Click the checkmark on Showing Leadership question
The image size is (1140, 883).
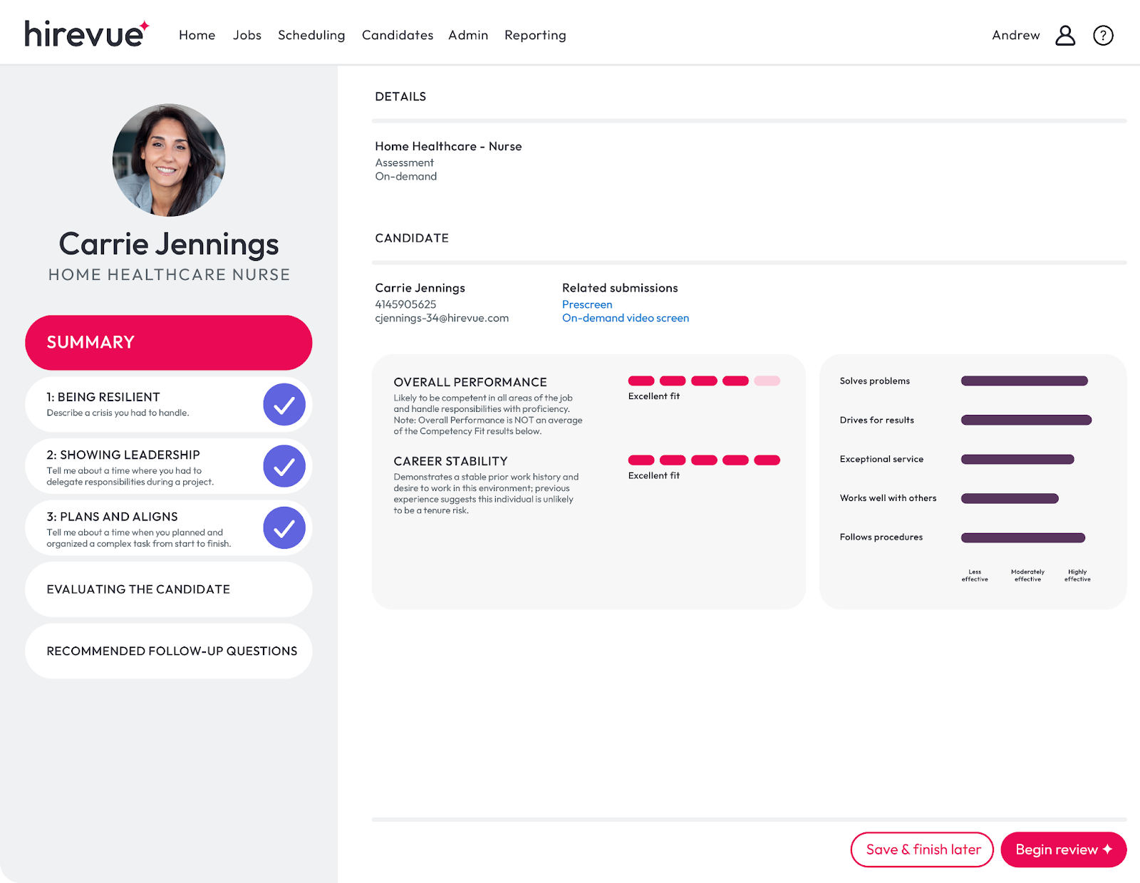(x=284, y=466)
